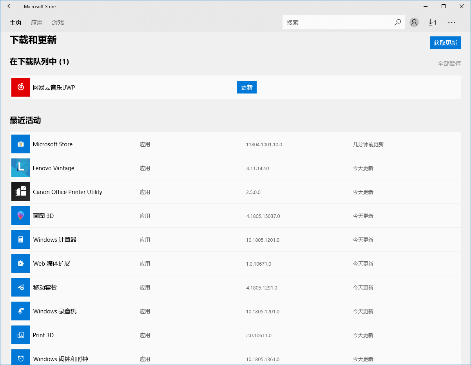The height and width of the screenshot is (365, 471).
Task: Click 应用 type label for Print 3D
Action: click(145, 336)
